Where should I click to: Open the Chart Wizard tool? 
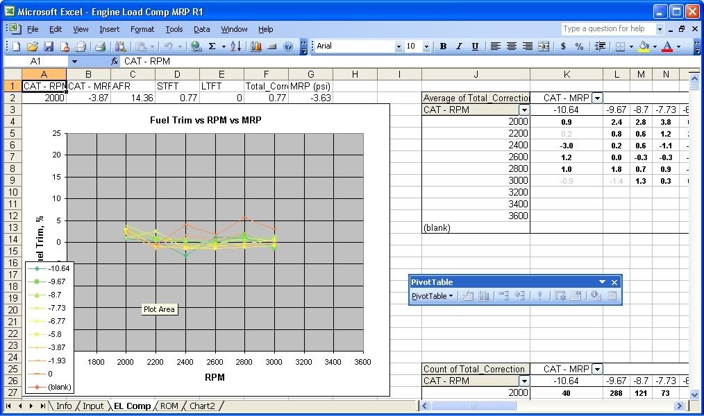[256, 46]
